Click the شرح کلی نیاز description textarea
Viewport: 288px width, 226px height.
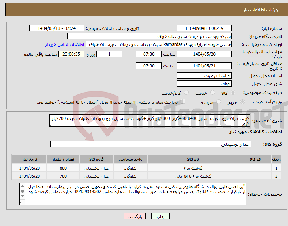pyautogui.click(x=150, y=121)
